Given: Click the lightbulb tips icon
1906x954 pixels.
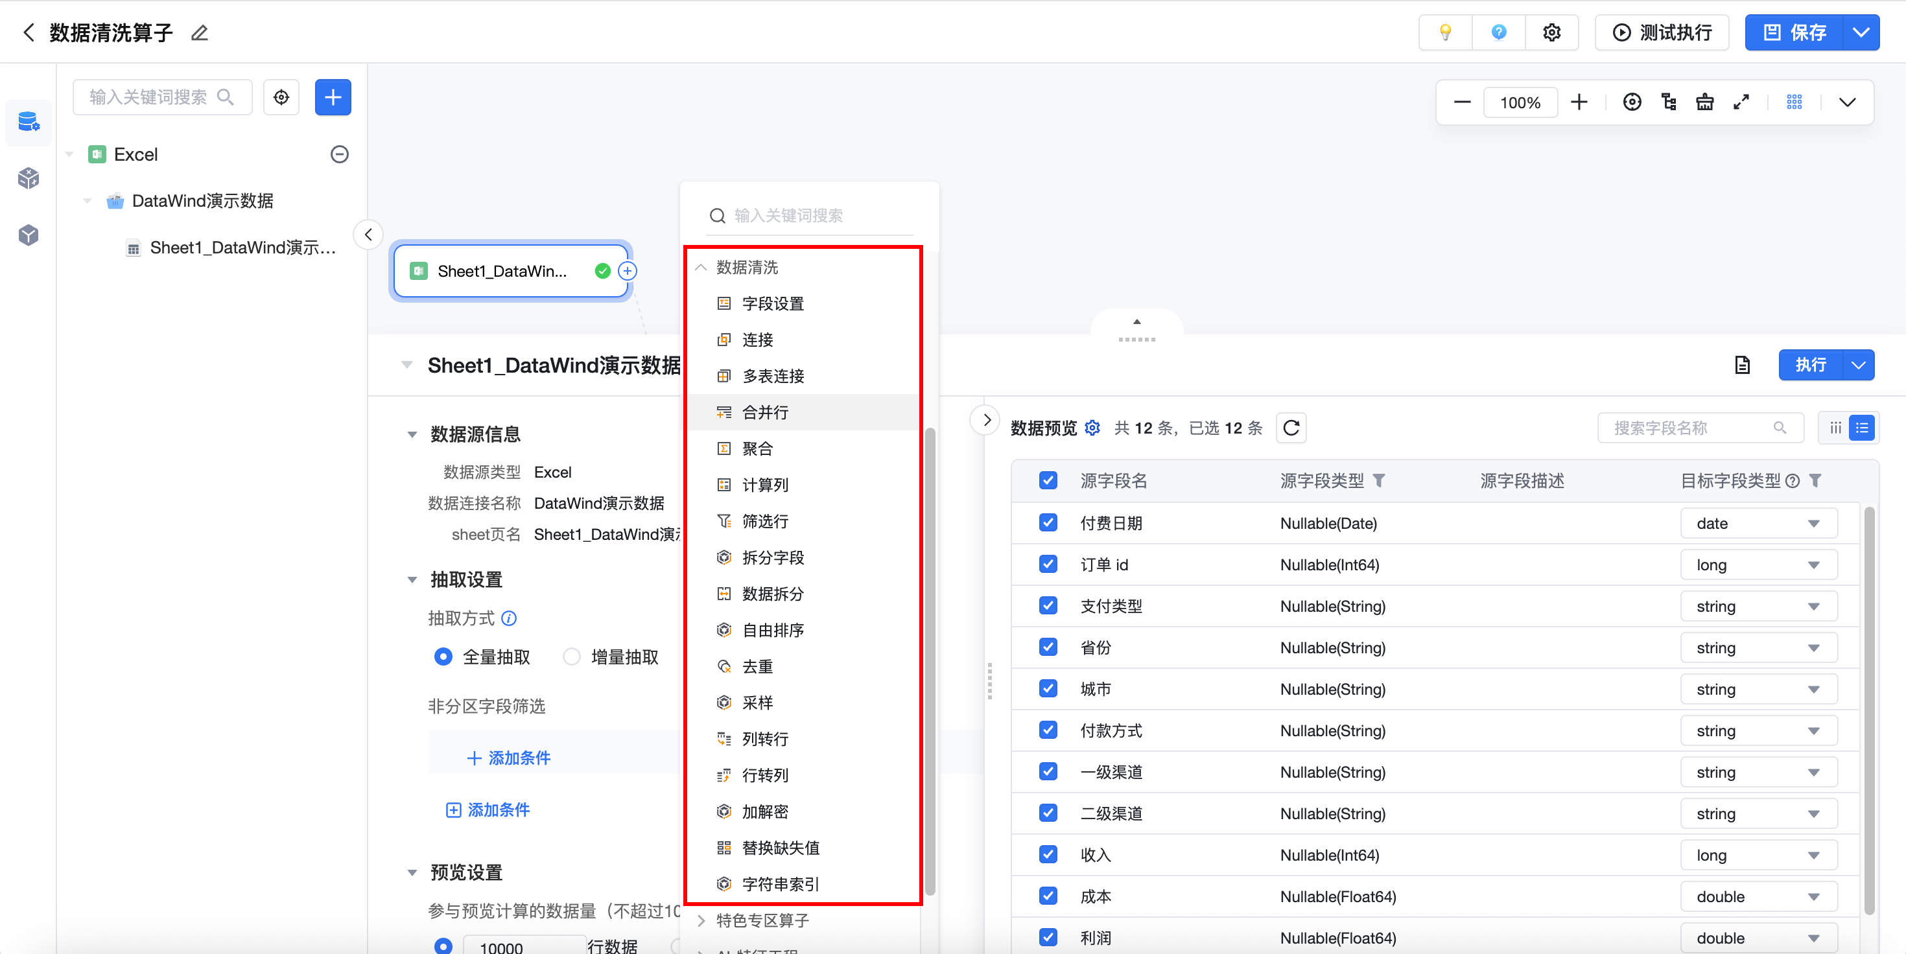Looking at the screenshot, I should click(x=1444, y=32).
